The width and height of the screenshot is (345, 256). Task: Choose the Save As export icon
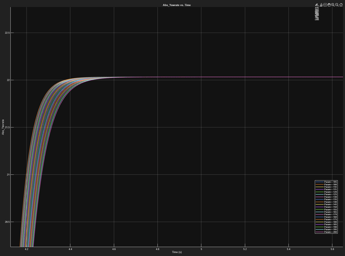click(317, 9)
